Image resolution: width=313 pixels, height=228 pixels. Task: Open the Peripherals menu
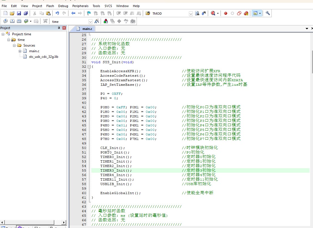tap(81, 6)
